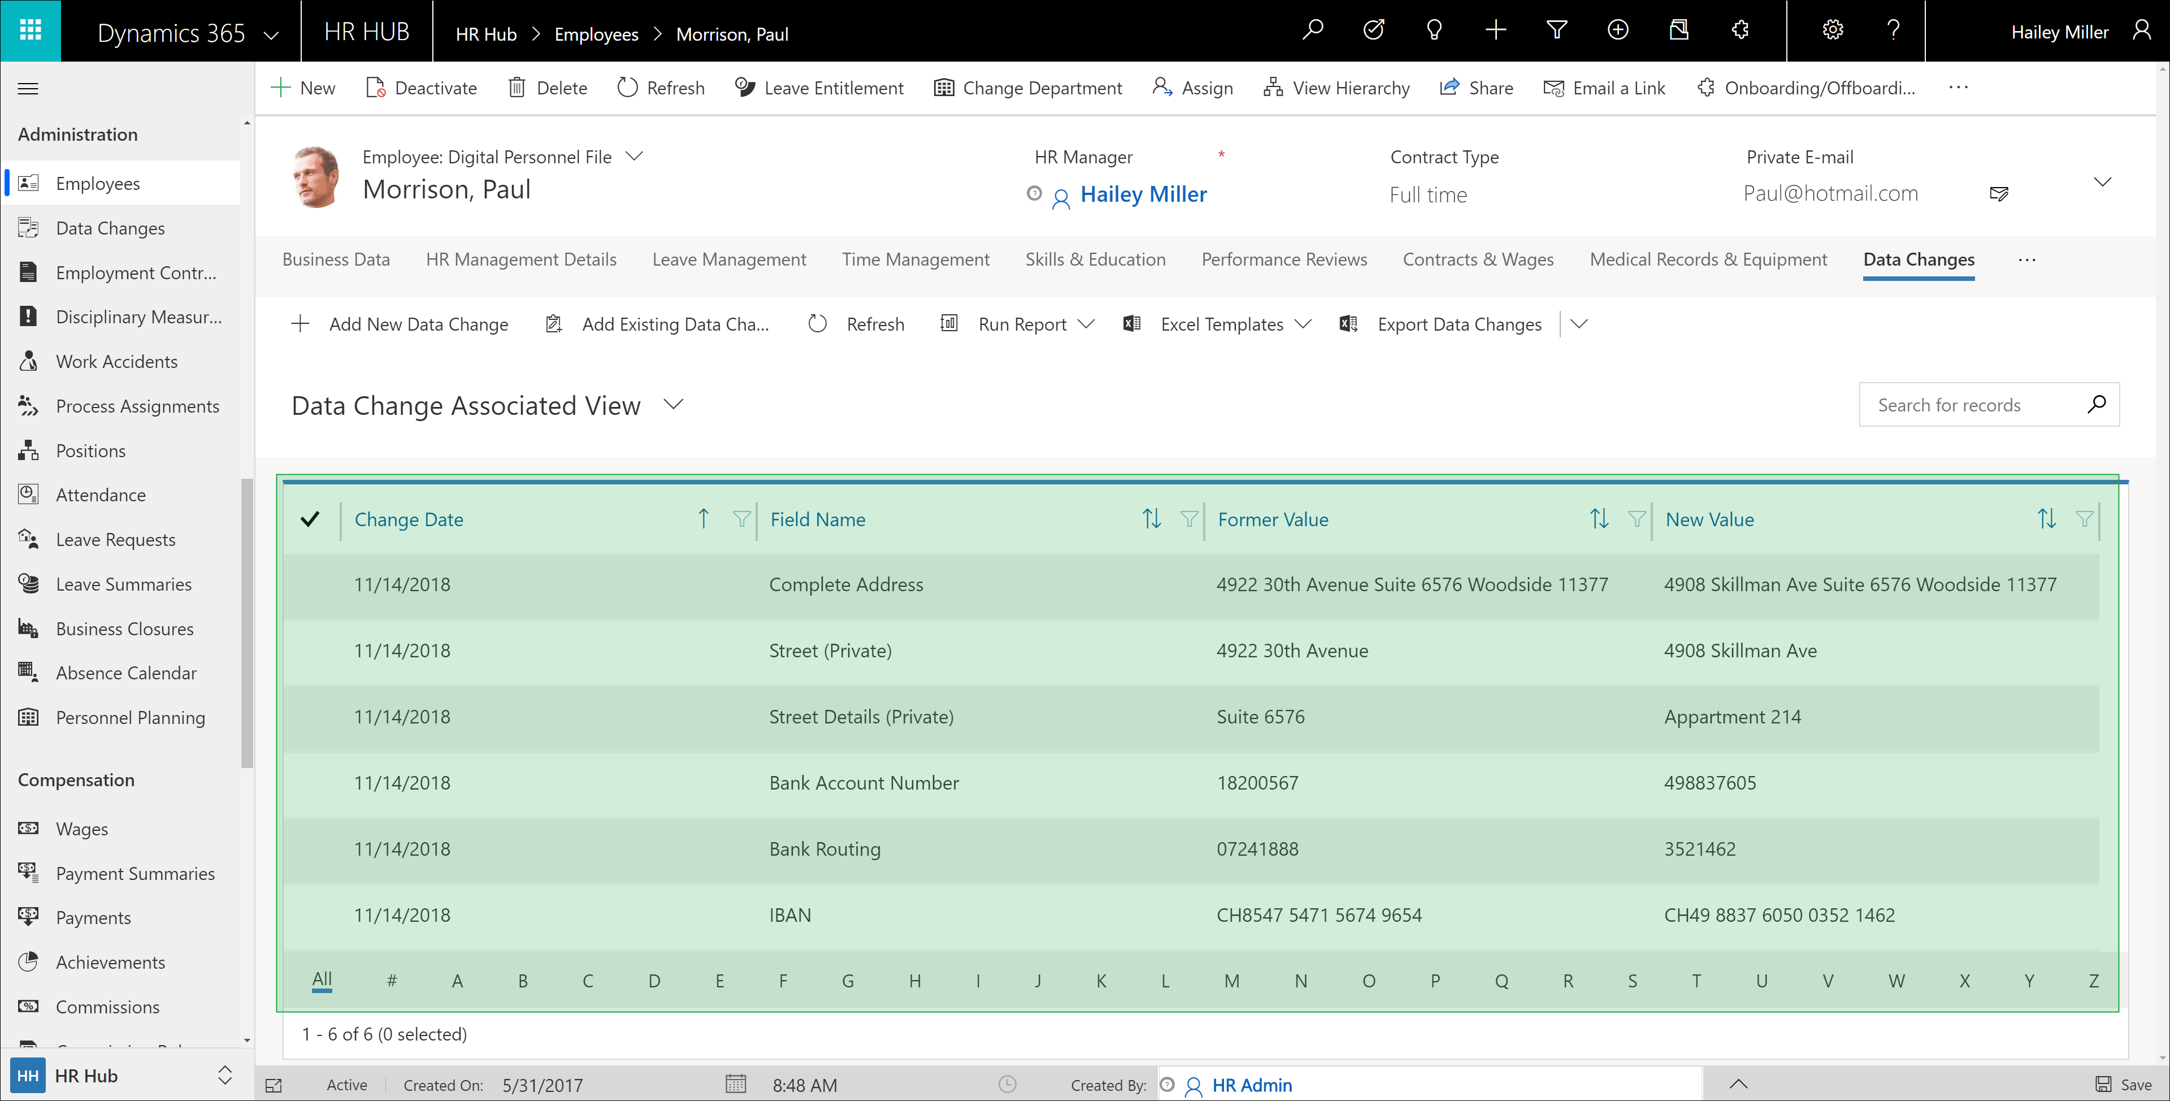Collapse the sidebar with hamburger icon
2170x1101 pixels.
pyautogui.click(x=29, y=88)
